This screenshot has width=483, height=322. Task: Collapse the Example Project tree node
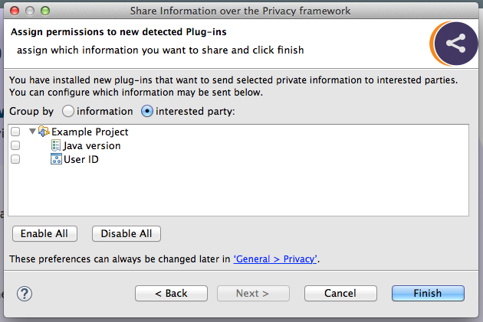[32, 132]
